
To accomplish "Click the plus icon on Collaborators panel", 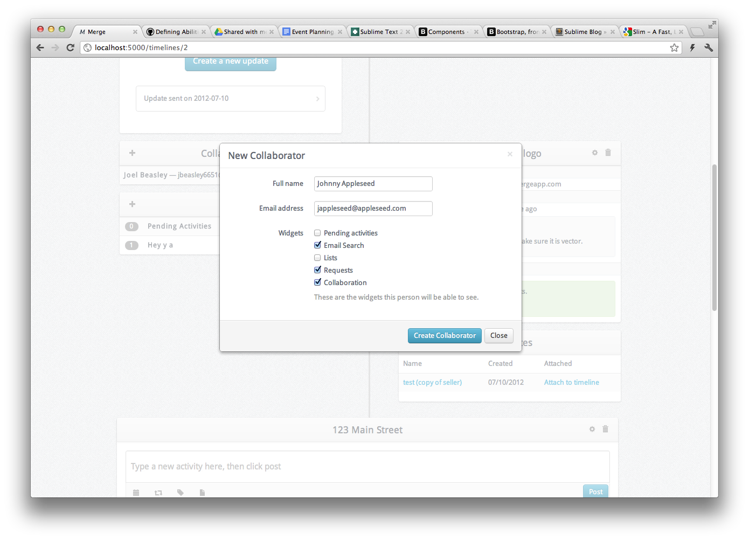I will (x=132, y=153).
